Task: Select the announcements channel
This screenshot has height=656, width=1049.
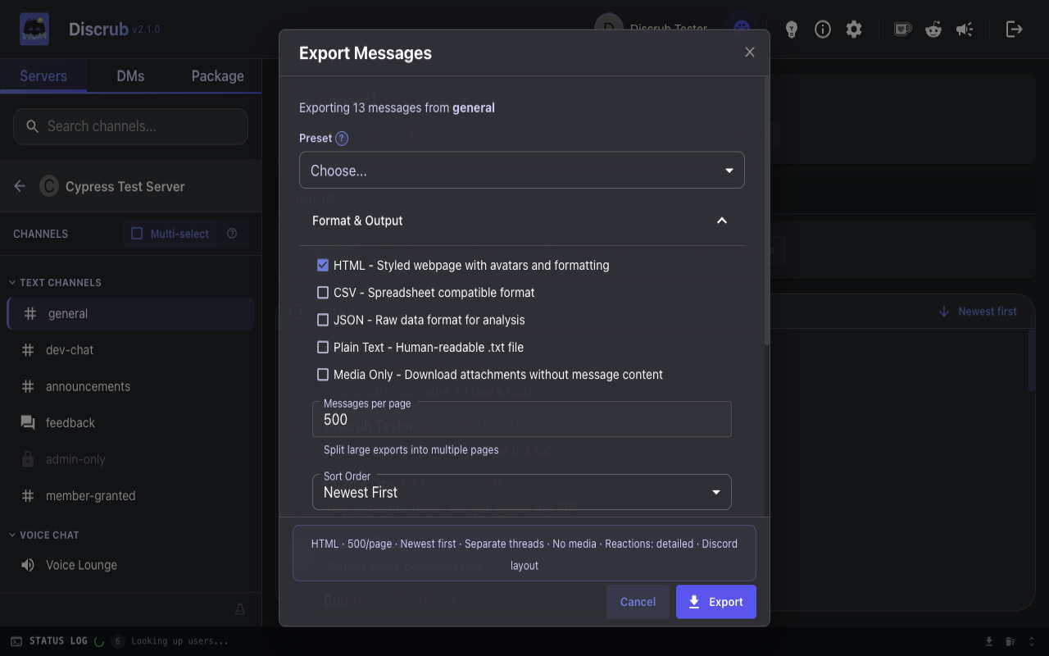Action: click(131, 386)
